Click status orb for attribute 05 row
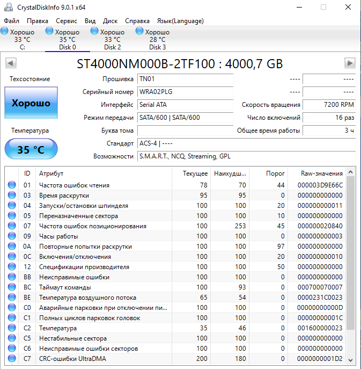361x369 pixels. tap(12, 215)
